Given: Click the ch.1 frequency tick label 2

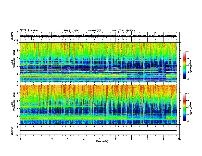Looking at the screenshot, I should tap(18, 74).
